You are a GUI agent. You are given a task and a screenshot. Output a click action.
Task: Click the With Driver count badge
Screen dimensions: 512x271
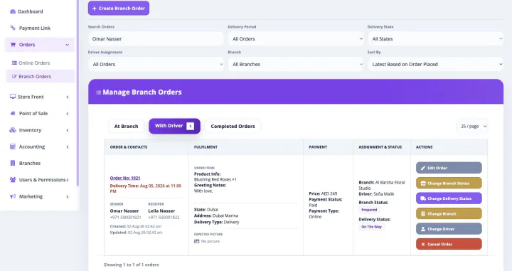(x=190, y=126)
